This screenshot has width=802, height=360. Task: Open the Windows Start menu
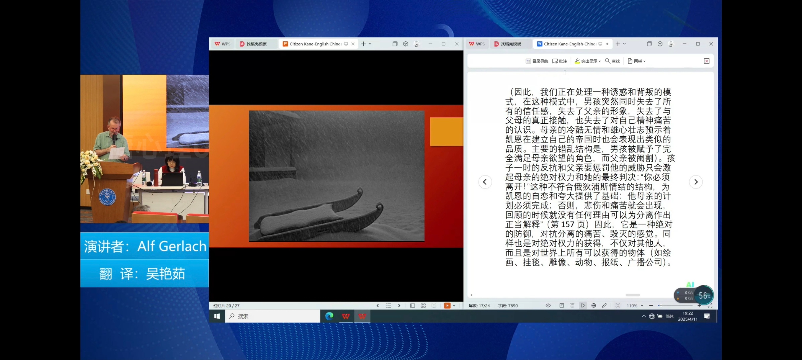point(217,316)
